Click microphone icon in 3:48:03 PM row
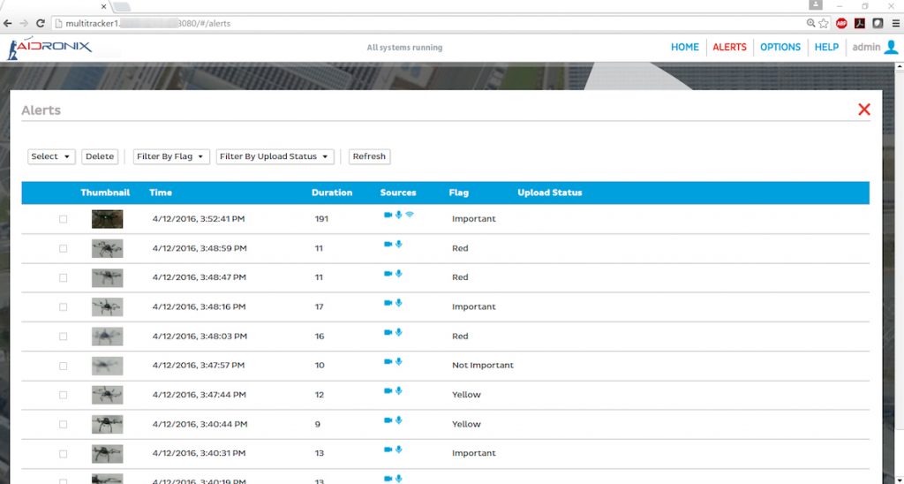Viewport: 904px width, 484px height. coord(398,332)
